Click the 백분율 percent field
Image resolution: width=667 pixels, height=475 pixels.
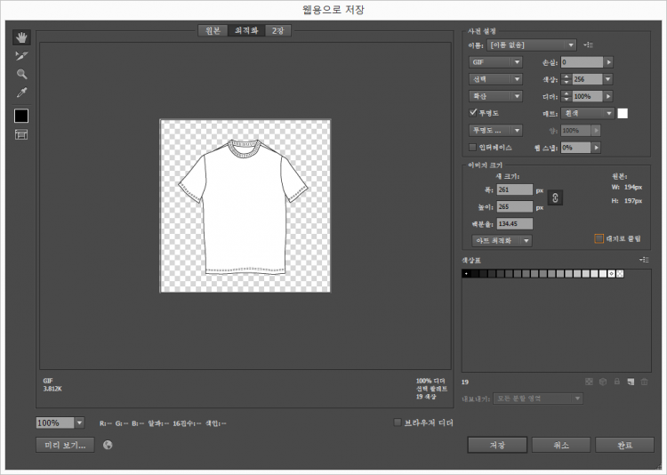click(515, 223)
